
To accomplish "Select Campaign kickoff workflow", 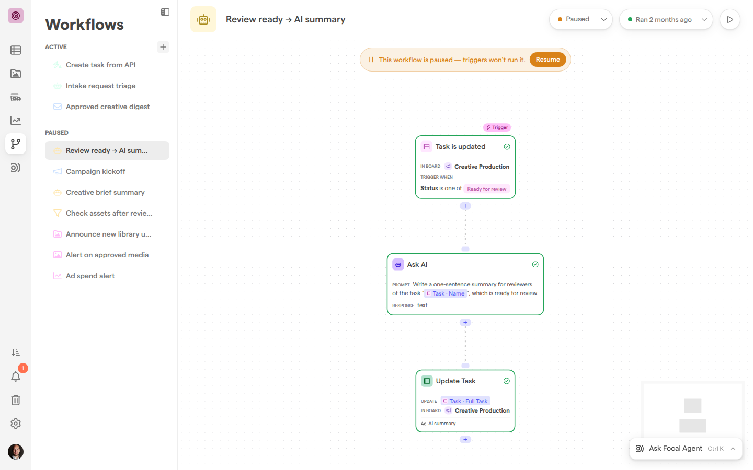I will 107,171.
